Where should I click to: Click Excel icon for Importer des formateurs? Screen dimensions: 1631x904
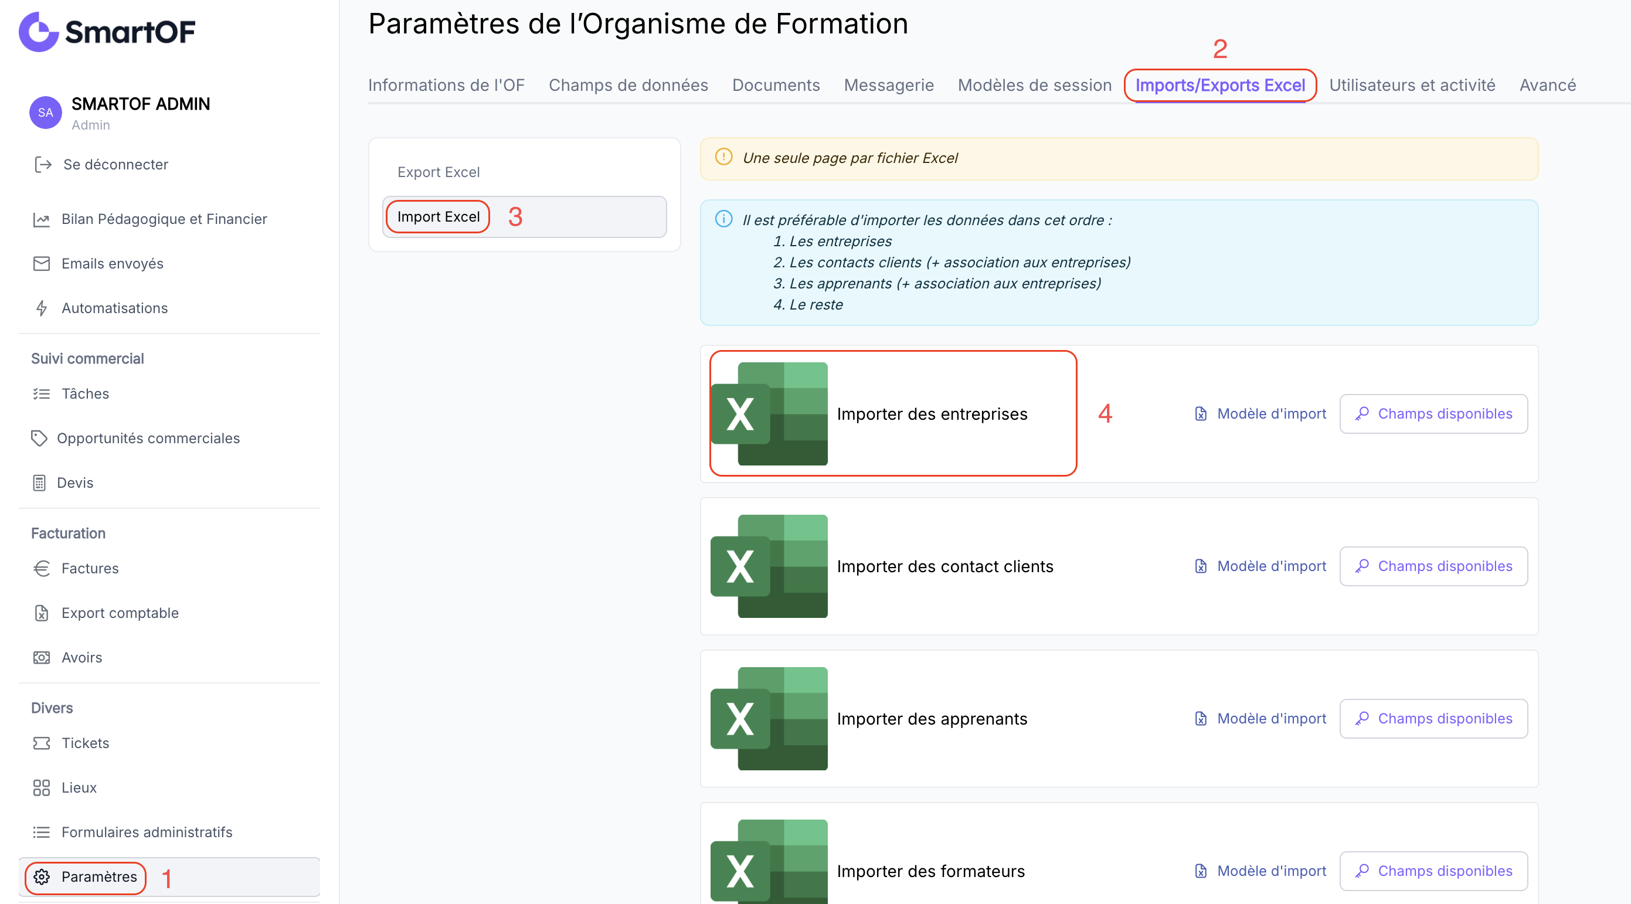769,862
